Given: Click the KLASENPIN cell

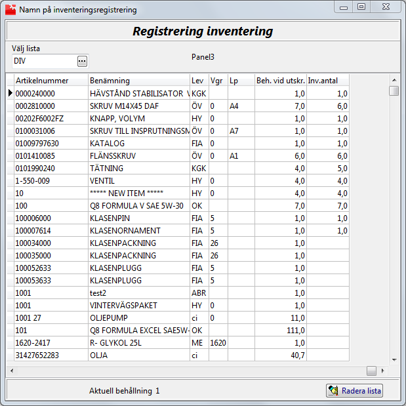Looking at the screenshot, I should (x=139, y=218).
